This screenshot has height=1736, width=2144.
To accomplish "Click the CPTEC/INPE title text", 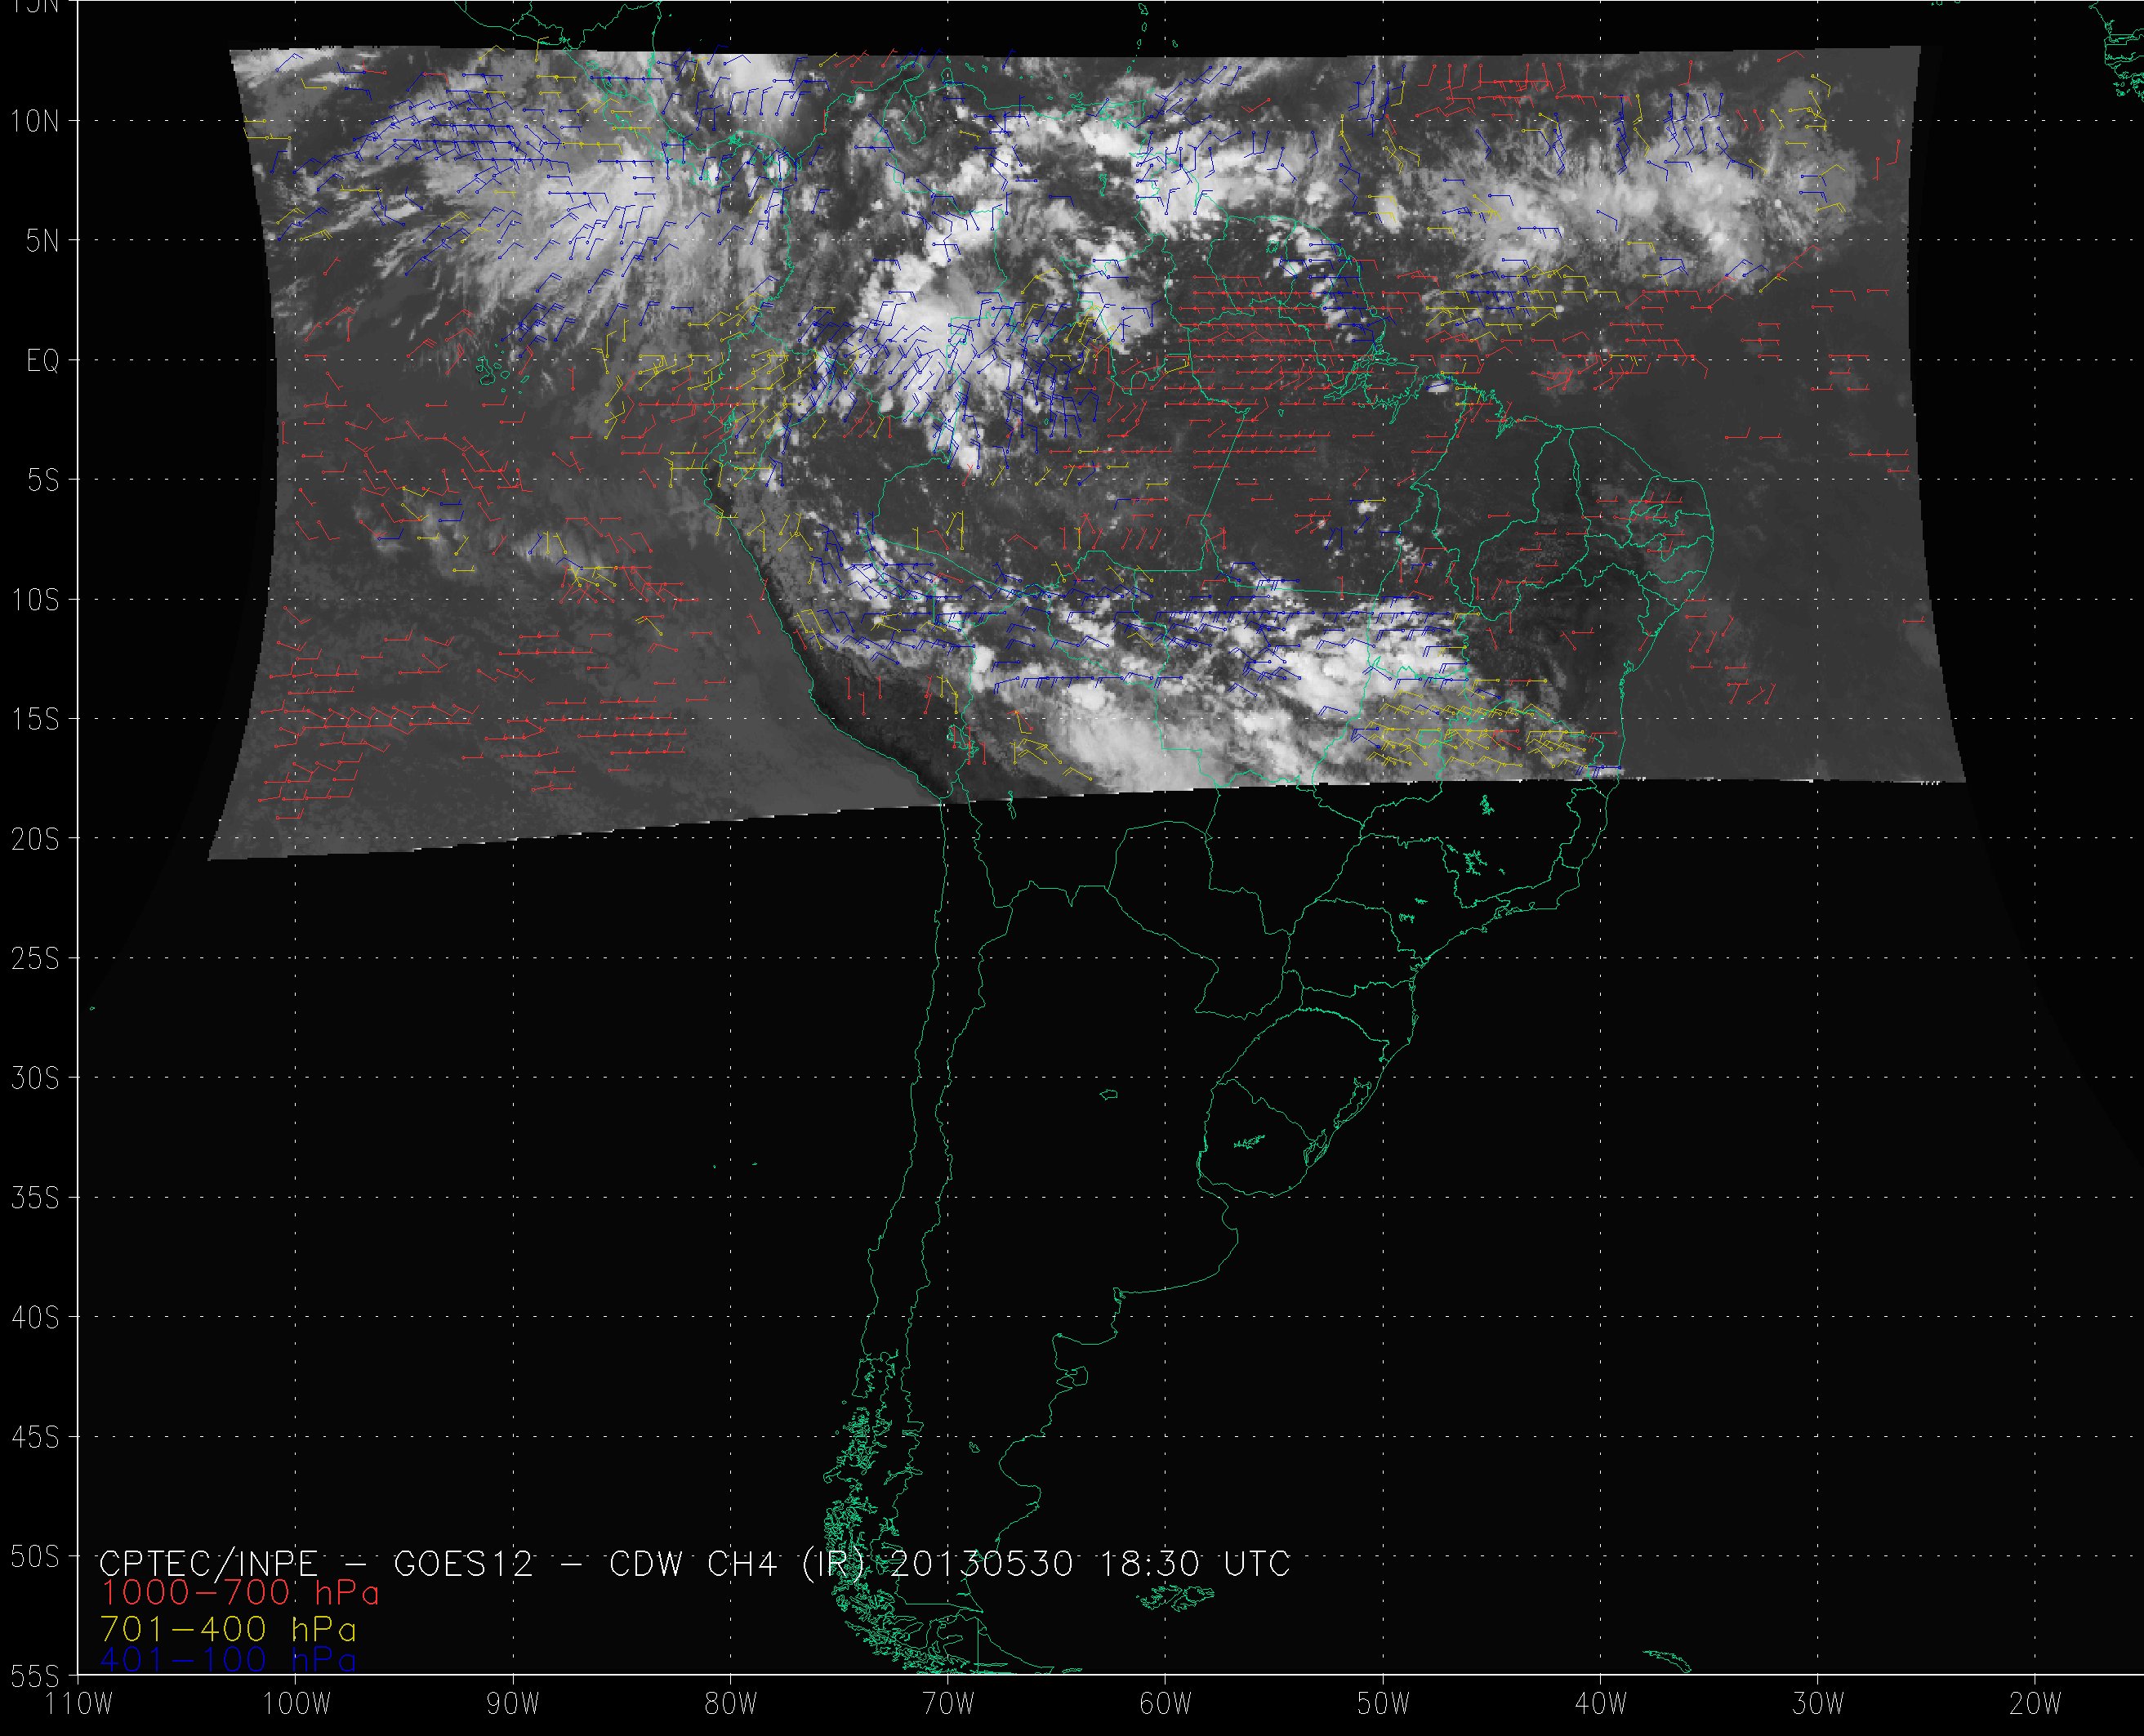I will point(208,1562).
